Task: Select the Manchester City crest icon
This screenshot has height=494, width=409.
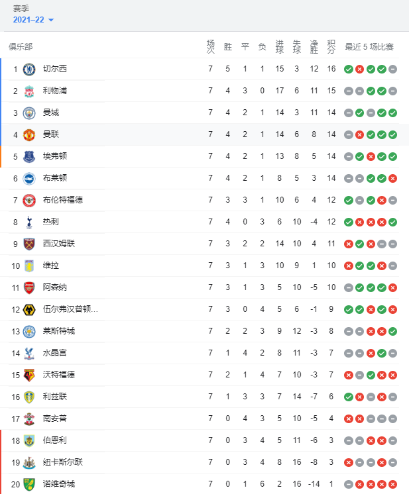Action: point(29,113)
